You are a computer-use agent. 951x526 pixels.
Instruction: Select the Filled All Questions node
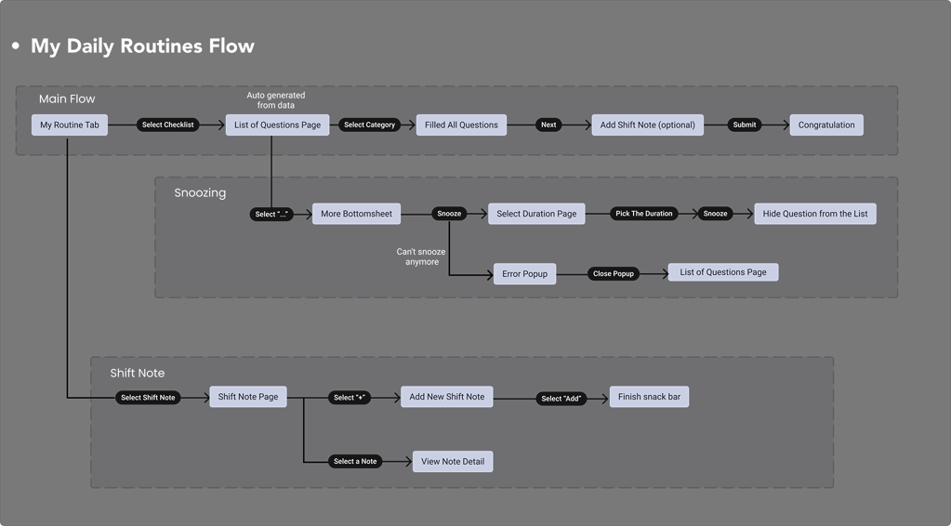point(461,125)
